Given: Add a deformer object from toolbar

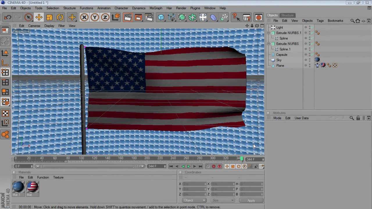Looking at the screenshot, I should [213, 17].
